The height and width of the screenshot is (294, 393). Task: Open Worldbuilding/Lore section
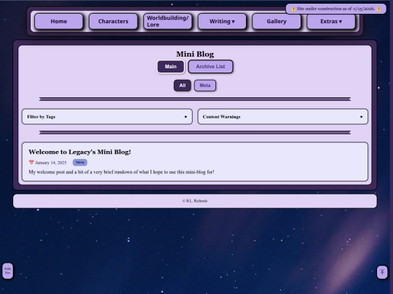click(167, 22)
